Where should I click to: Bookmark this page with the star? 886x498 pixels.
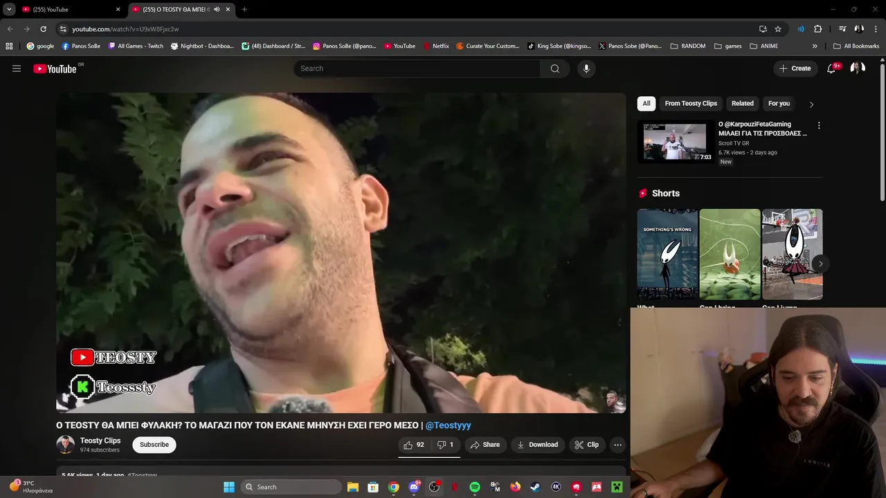coord(778,29)
